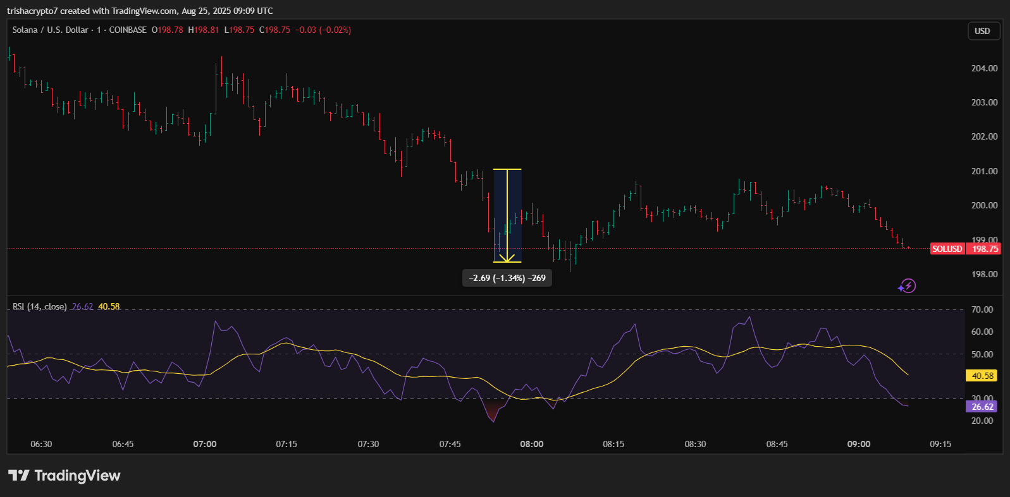Image resolution: width=1010 pixels, height=497 pixels.
Task: Click the RSI (14, close) indicator label
Action: tap(39, 306)
